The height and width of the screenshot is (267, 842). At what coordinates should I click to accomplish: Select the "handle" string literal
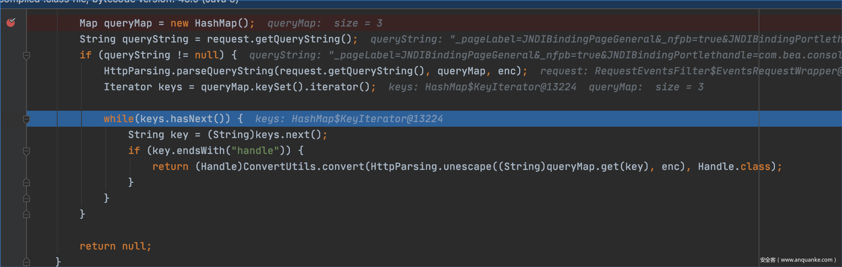tap(255, 151)
